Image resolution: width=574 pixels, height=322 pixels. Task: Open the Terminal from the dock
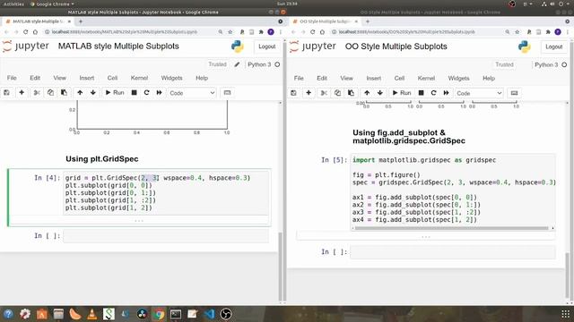click(176, 314)
